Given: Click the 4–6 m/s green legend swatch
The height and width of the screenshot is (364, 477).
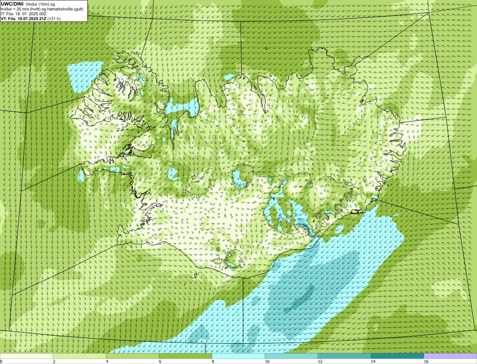Looking at the screenshot, I should coord(133,356).
